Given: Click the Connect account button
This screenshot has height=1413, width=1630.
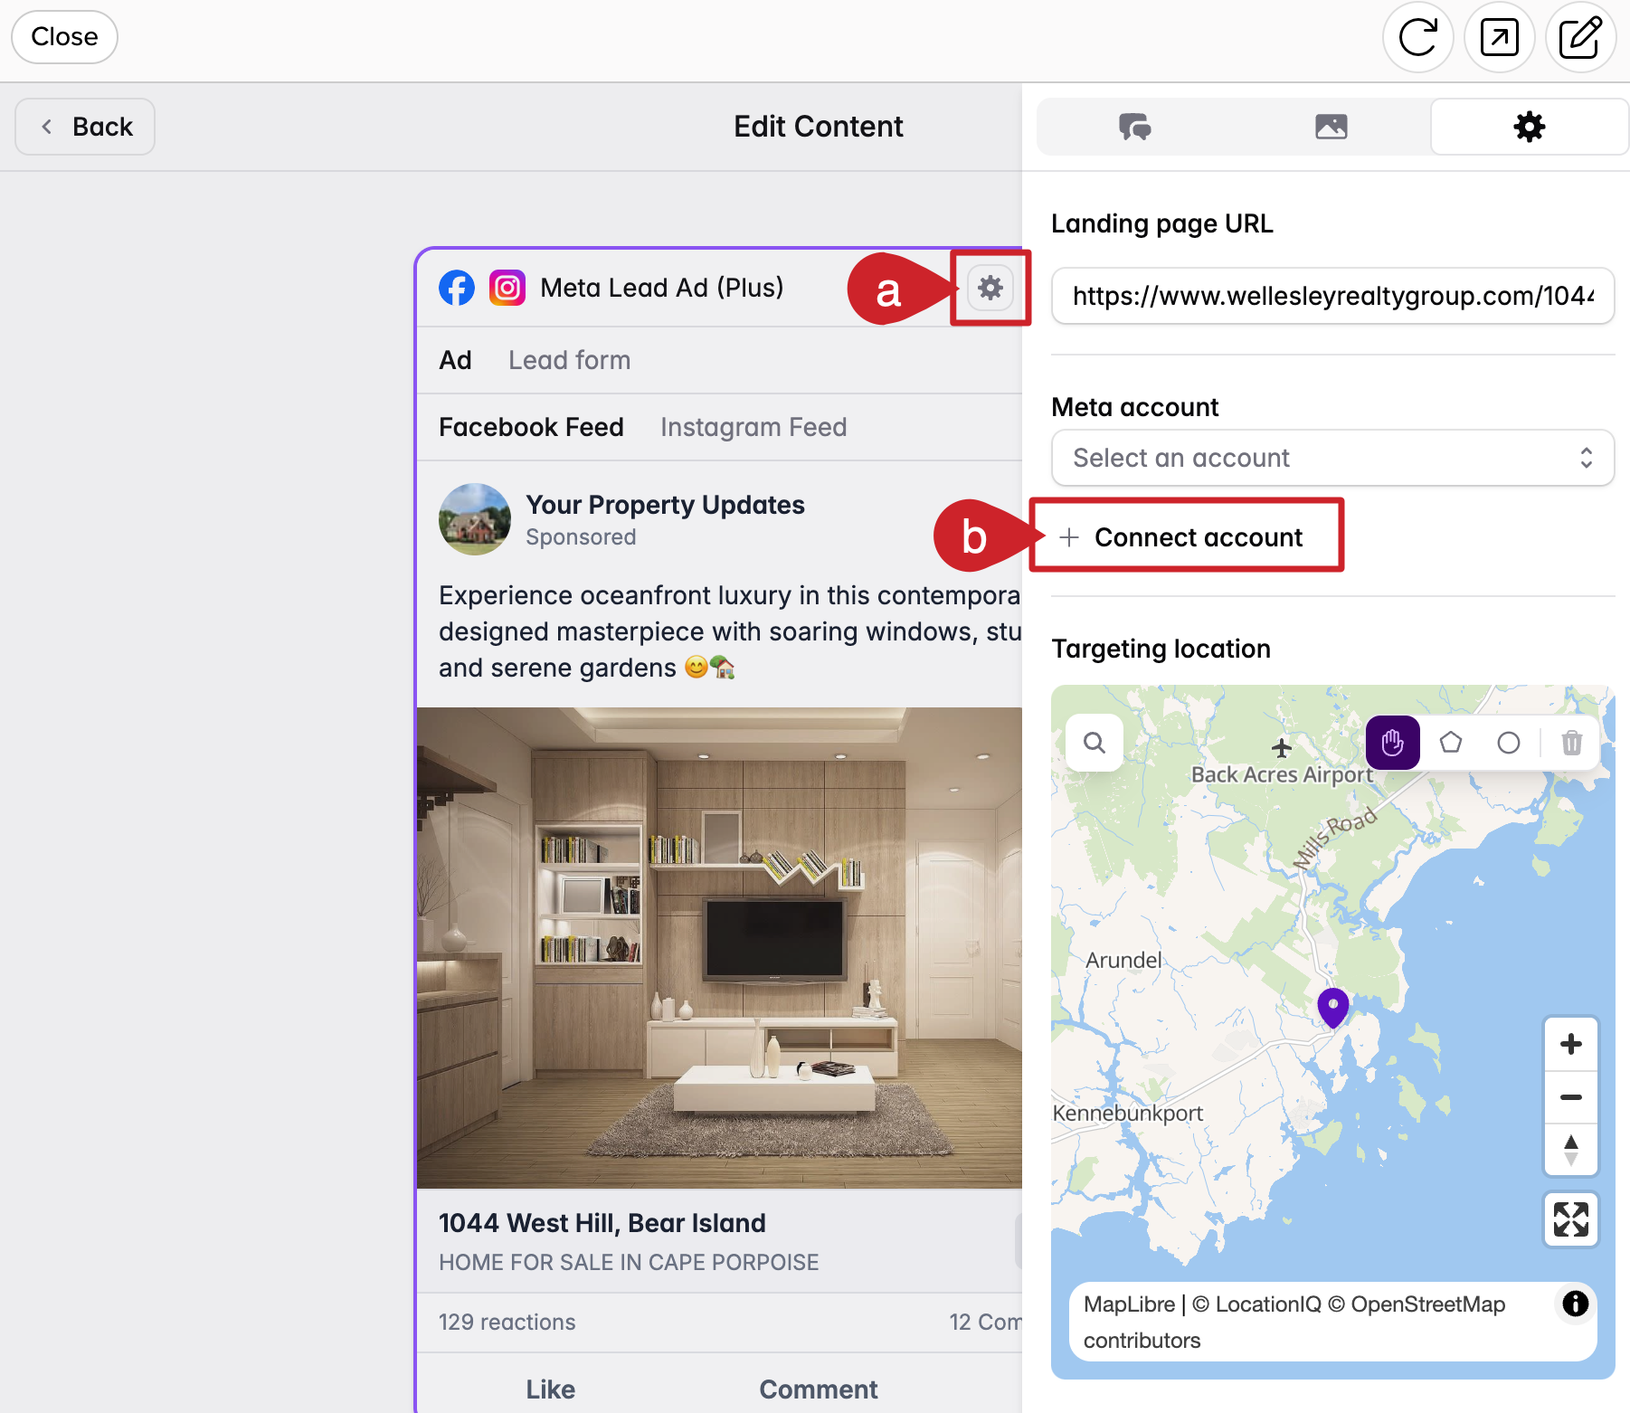Looking at the screenshot, I should tap(1181, 537).
